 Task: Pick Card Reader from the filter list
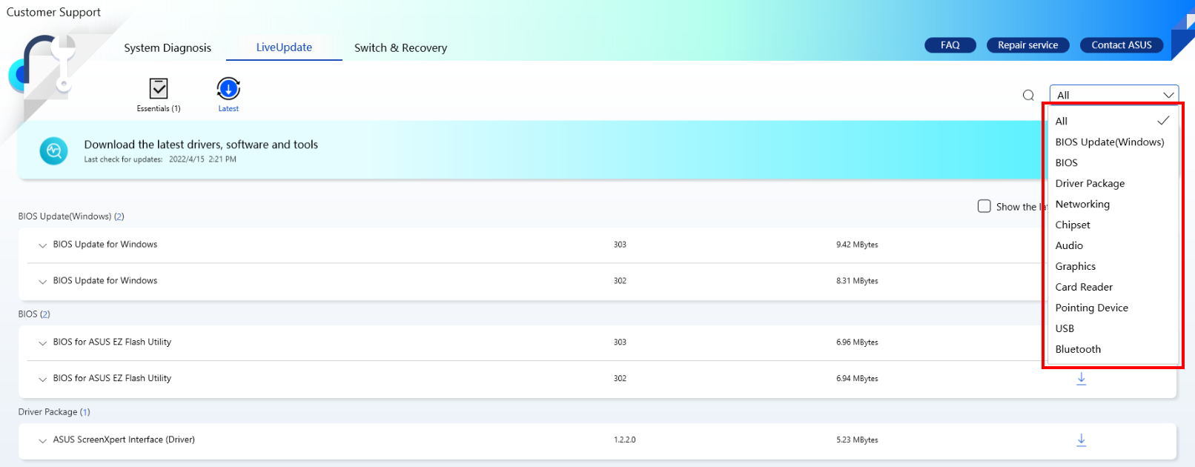[x=1112, y=287]
